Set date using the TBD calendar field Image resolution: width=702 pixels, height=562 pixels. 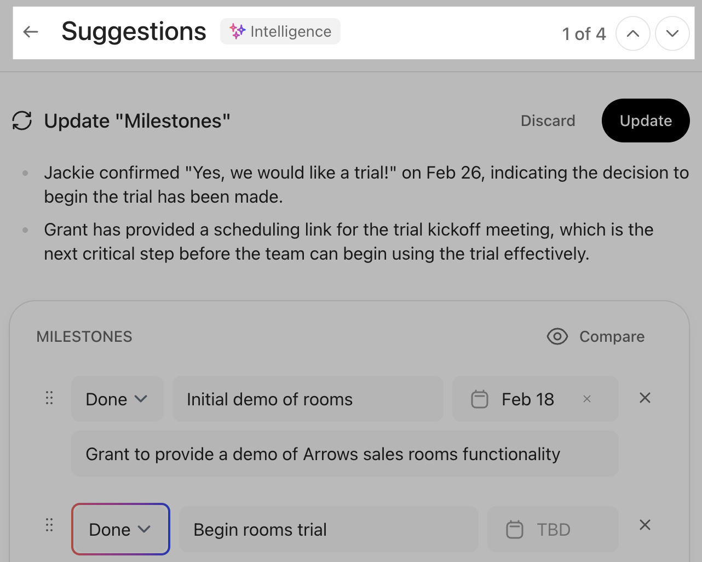pos(552,530)
